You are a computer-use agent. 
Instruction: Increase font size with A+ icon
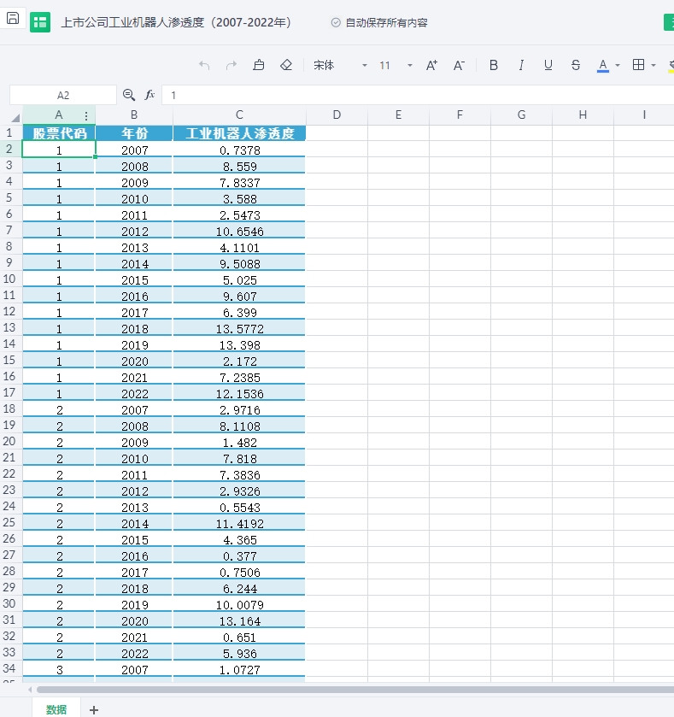[431, 65]
